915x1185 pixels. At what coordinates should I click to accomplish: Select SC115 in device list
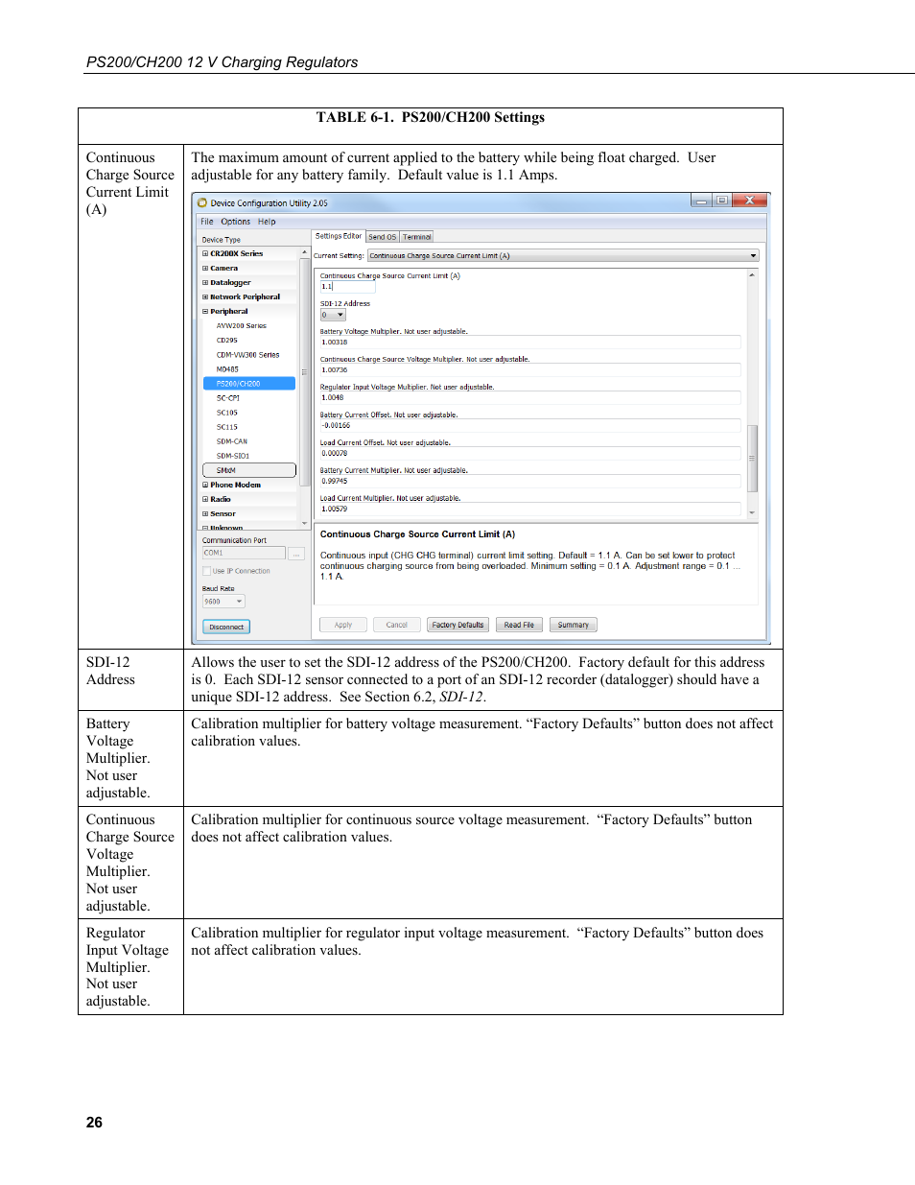227,427
